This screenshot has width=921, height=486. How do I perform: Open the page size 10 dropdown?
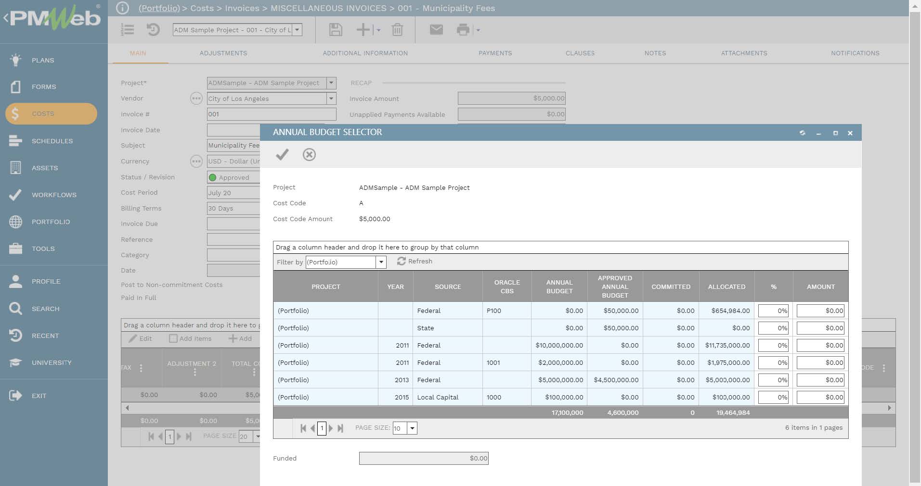412,428
